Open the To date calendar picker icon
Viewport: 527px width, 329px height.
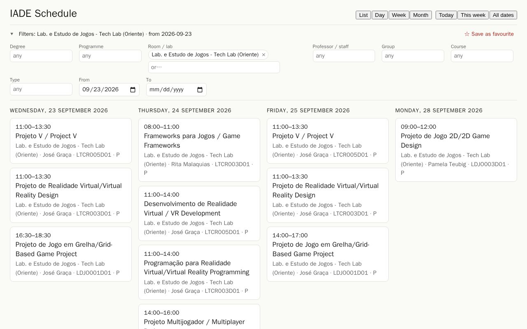click(200, 90)
